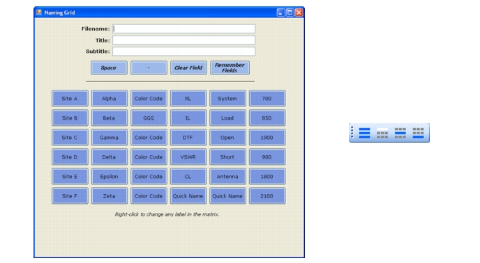Insert the 700 frequency label
The height and width of the screenshot is (263, 480).
(267, 98)
